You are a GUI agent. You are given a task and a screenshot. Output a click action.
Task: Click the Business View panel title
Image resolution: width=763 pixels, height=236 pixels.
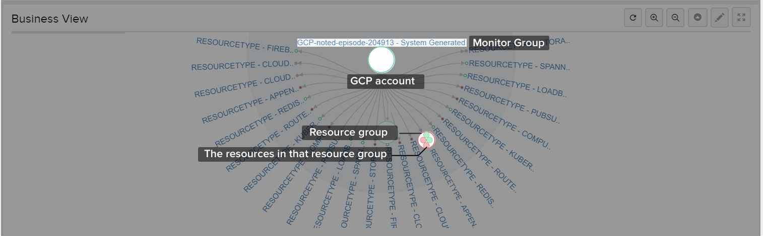pos(50,19)
